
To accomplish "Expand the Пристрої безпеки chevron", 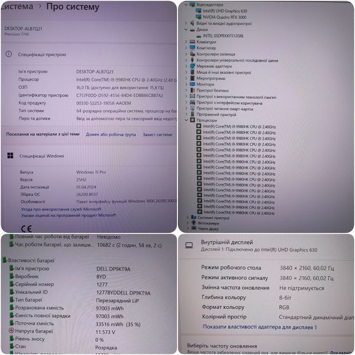I will click(x=186, y=91).
